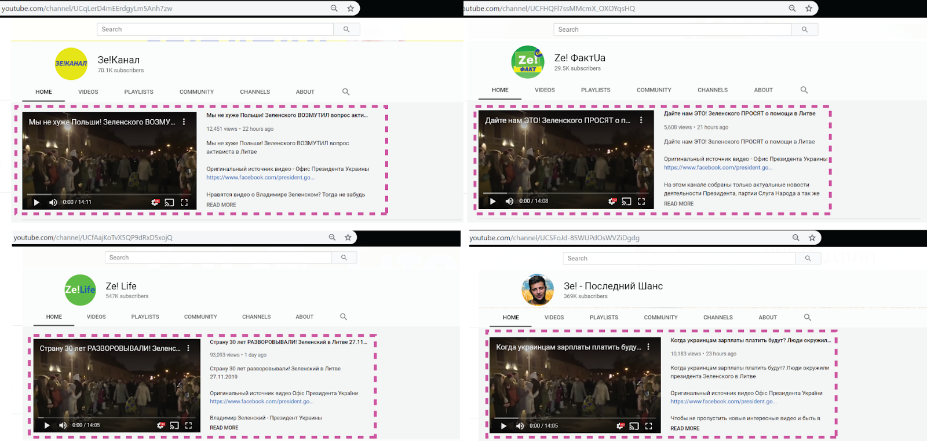Screen dimensions: 927x441
Task: Click search button on Последний Шанс page
Action: (x=808, y=258)
